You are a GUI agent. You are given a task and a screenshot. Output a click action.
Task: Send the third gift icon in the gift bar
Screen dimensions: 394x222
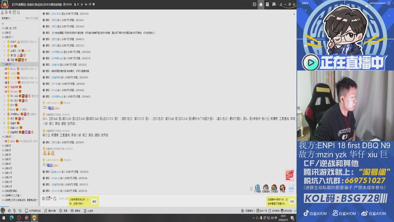point(274,188)
